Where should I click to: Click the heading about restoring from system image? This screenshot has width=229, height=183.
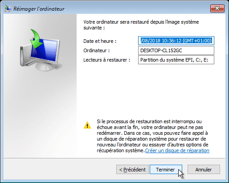pyautogui.click(x=141, y=25)
